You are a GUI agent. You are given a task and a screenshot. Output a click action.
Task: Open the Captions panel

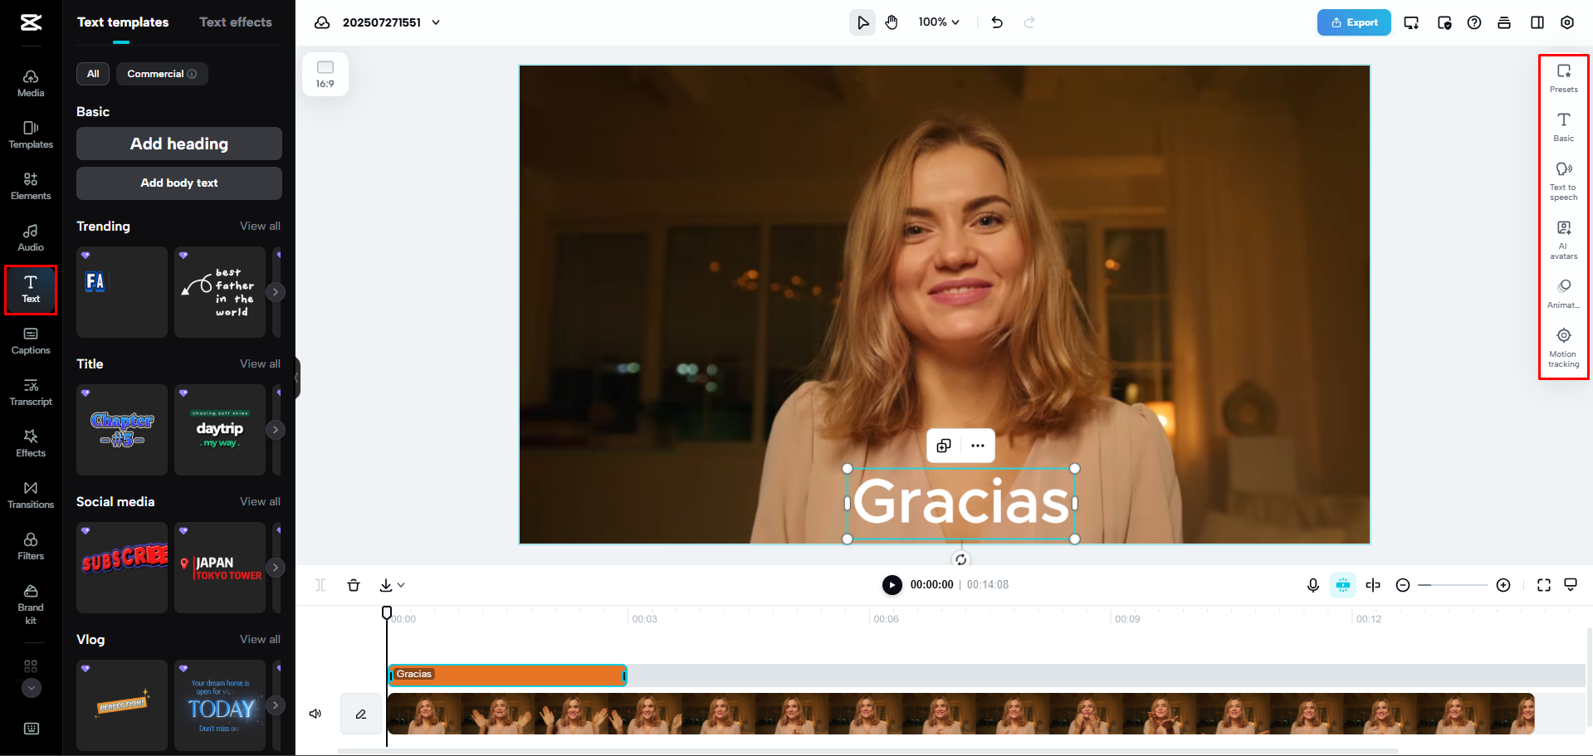click(31, 339)
